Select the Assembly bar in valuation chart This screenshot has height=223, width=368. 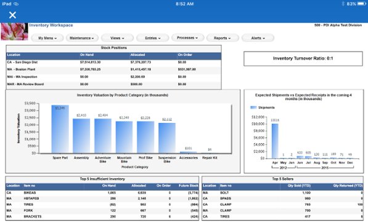[x=81, y=136]
